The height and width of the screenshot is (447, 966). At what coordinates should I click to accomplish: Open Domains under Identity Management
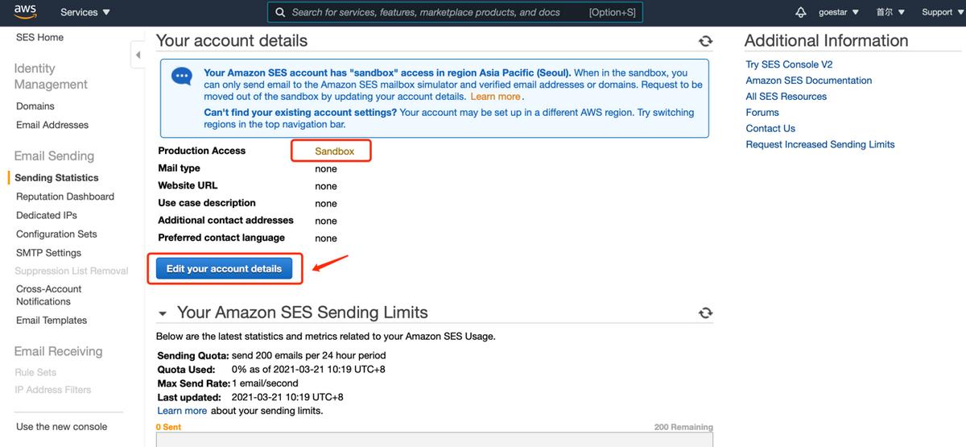35,106
